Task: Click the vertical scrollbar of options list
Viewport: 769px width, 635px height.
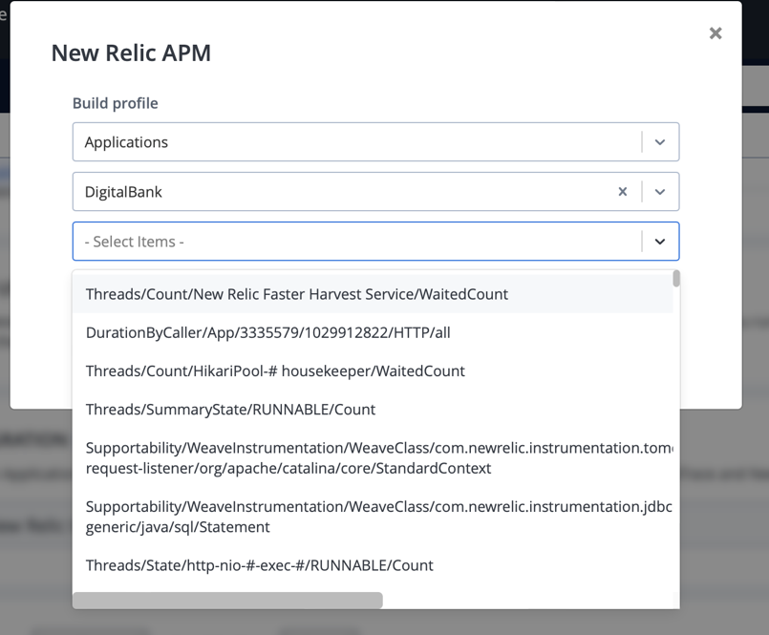Action: [676, 279]
